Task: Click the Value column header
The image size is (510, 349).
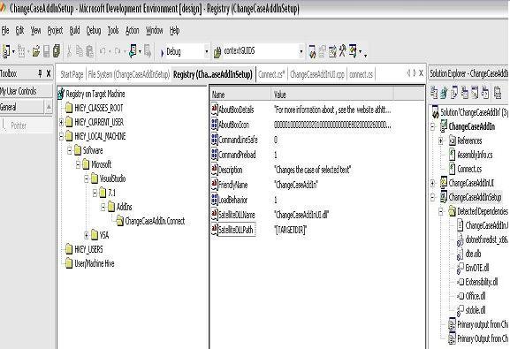Action: coord(332,95)
